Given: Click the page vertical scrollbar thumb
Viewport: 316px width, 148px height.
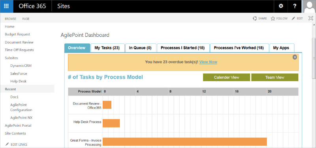Looking at the screenshot, I should point(314,58).
